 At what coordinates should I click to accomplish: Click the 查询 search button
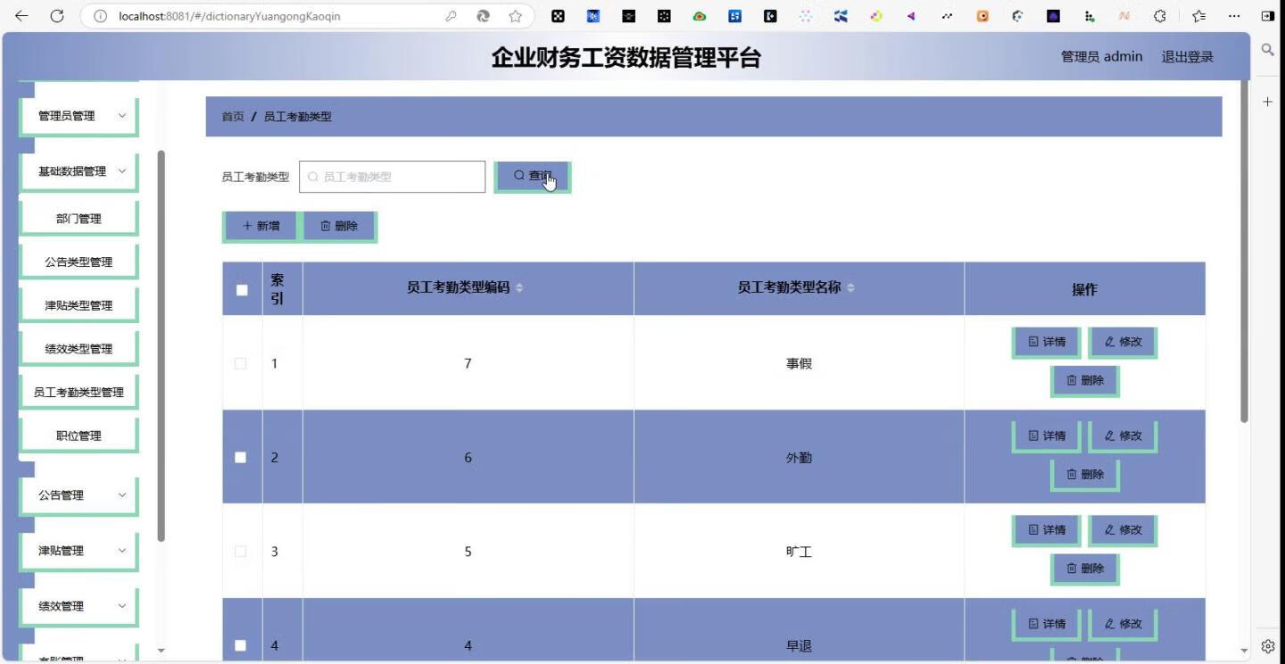(x=532, y=176)
